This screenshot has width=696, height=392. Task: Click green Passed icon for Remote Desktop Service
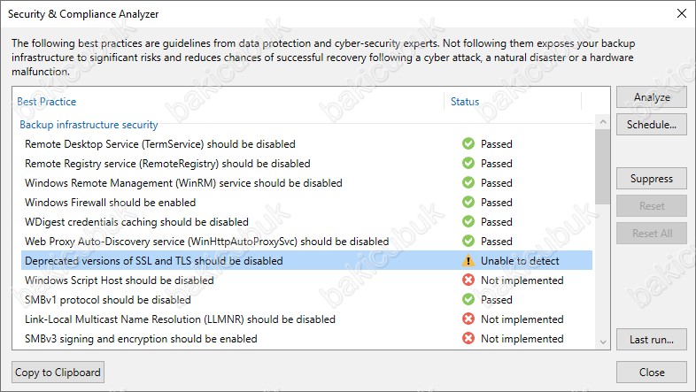click(468, 143)
